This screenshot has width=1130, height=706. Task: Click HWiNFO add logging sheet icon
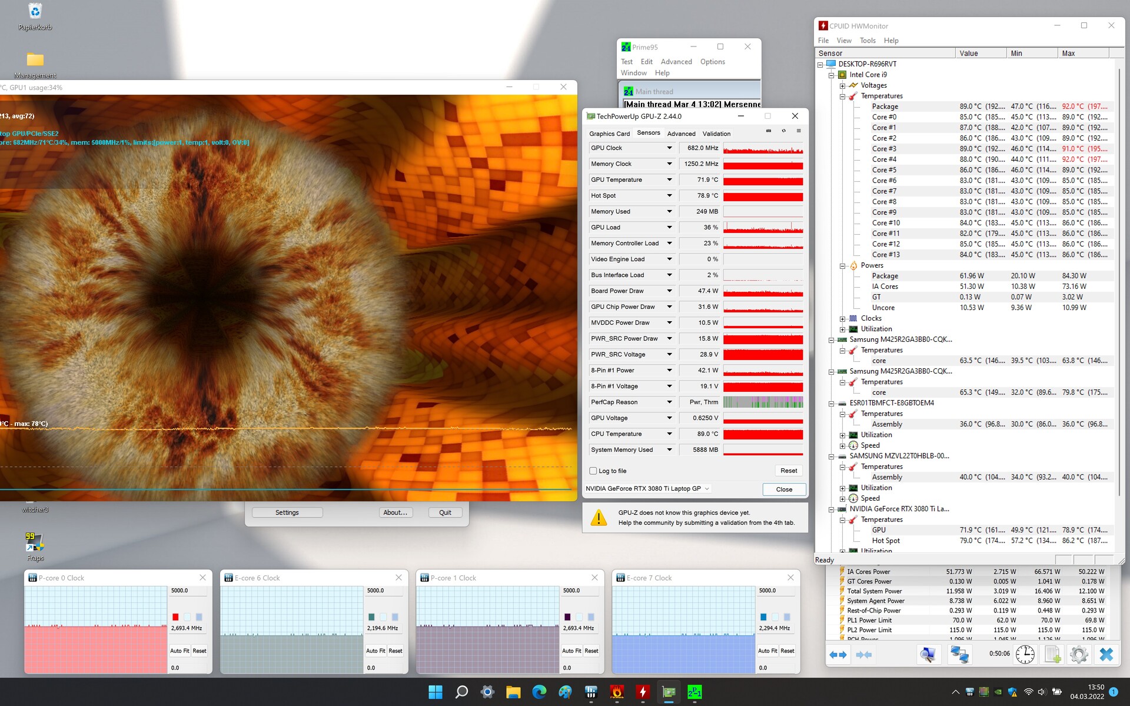point(1052,654)
